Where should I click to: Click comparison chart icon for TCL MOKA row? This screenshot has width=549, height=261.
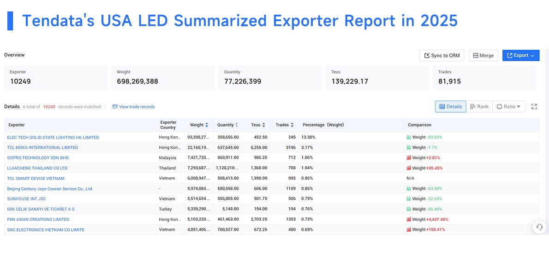[409, 147]
